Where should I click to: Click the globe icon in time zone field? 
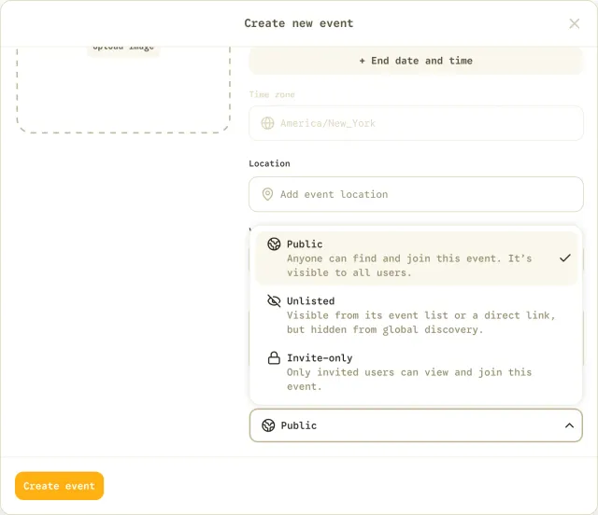coord(267,123)
